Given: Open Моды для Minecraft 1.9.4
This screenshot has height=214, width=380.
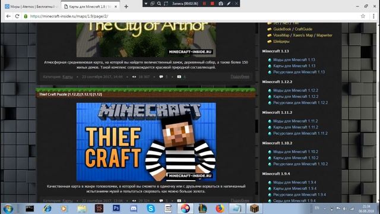Looking at the screenshot, I should point(294,182).
